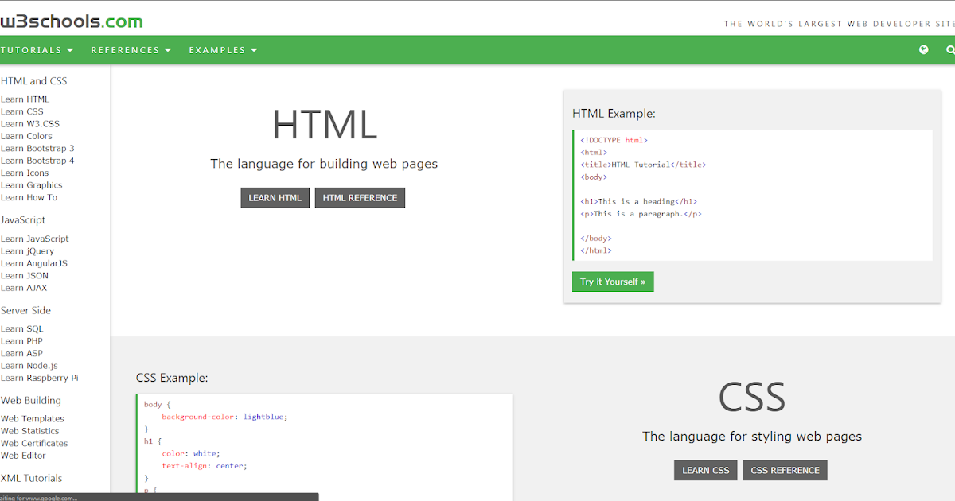Open Learn Node.js sidebar link
This screenshot has width=955, height=501.
pos(29,366)
